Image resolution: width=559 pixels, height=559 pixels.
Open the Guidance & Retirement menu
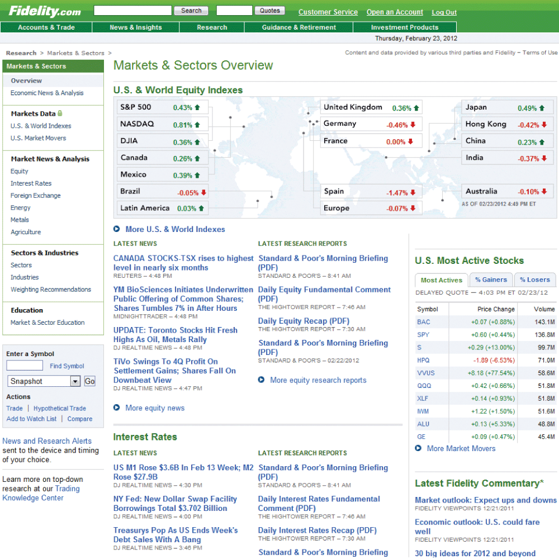(299, 27)
